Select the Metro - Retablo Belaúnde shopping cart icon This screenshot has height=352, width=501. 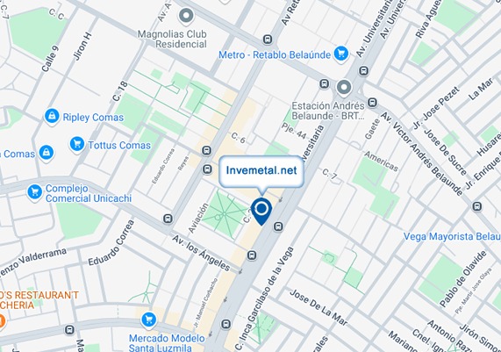click(x=341, y=54)
